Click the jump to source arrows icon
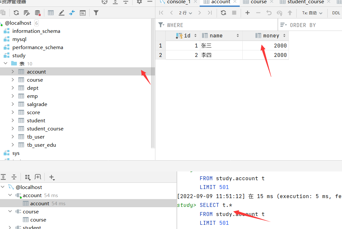 72,13
